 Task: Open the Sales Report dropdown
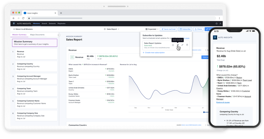(112, 29)
